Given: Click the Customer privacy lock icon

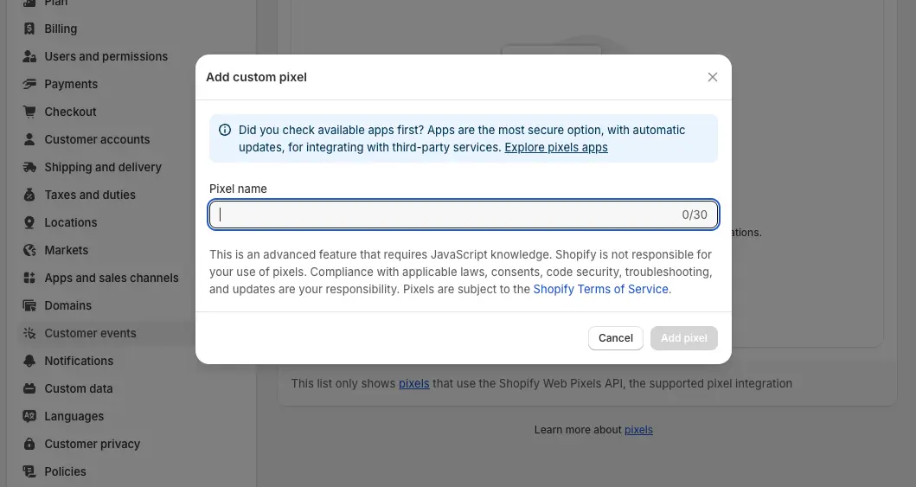Looking at the screenshot, I should [x=29, y=444].
